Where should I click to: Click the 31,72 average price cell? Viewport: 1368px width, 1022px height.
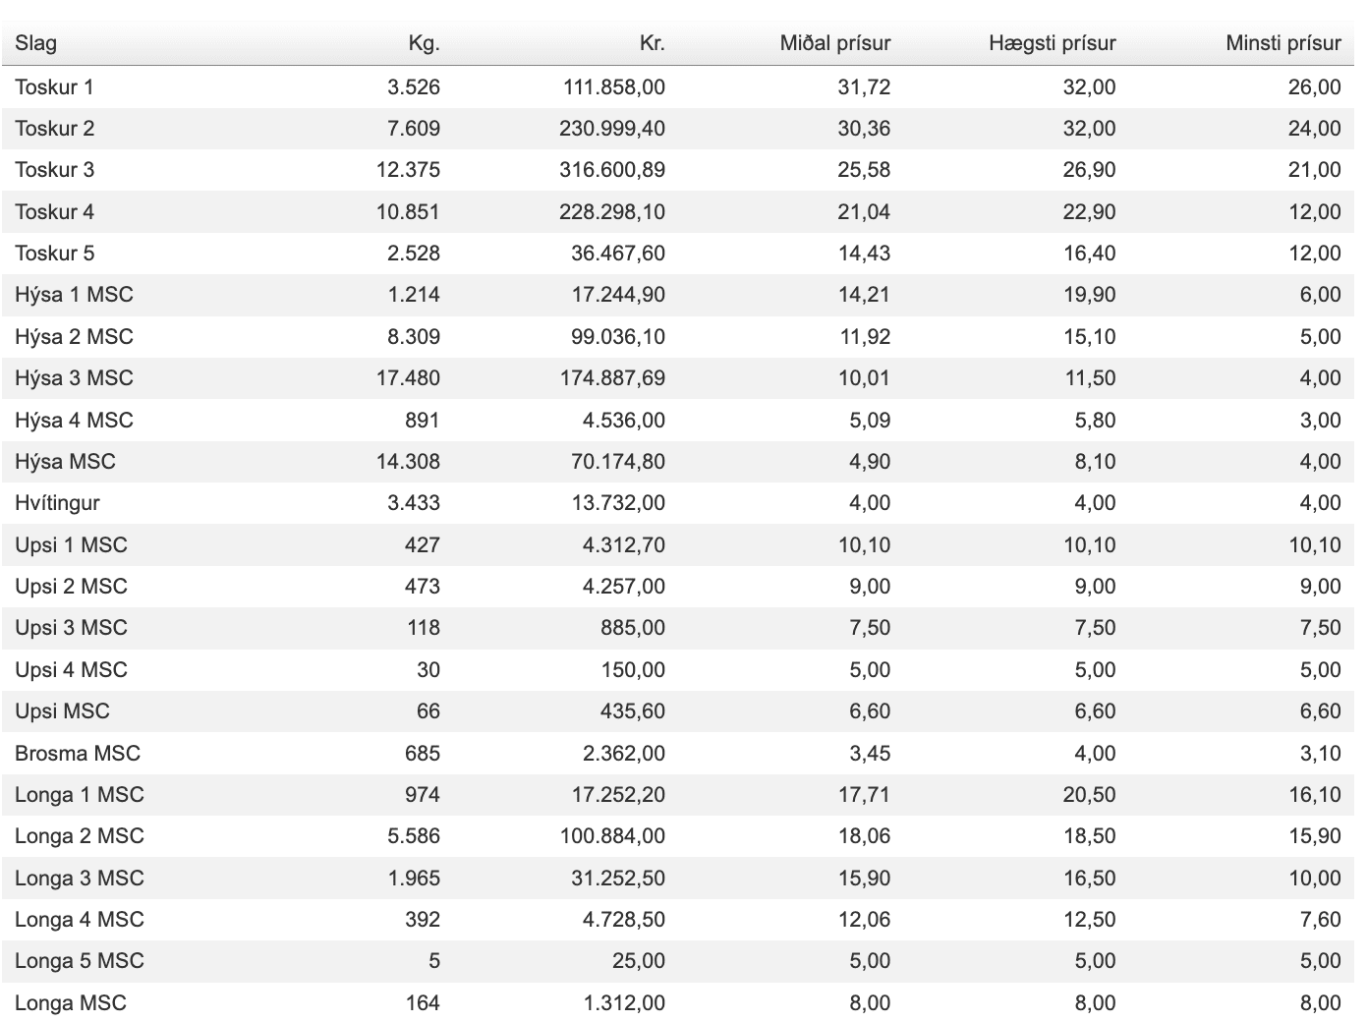(864, 87)
